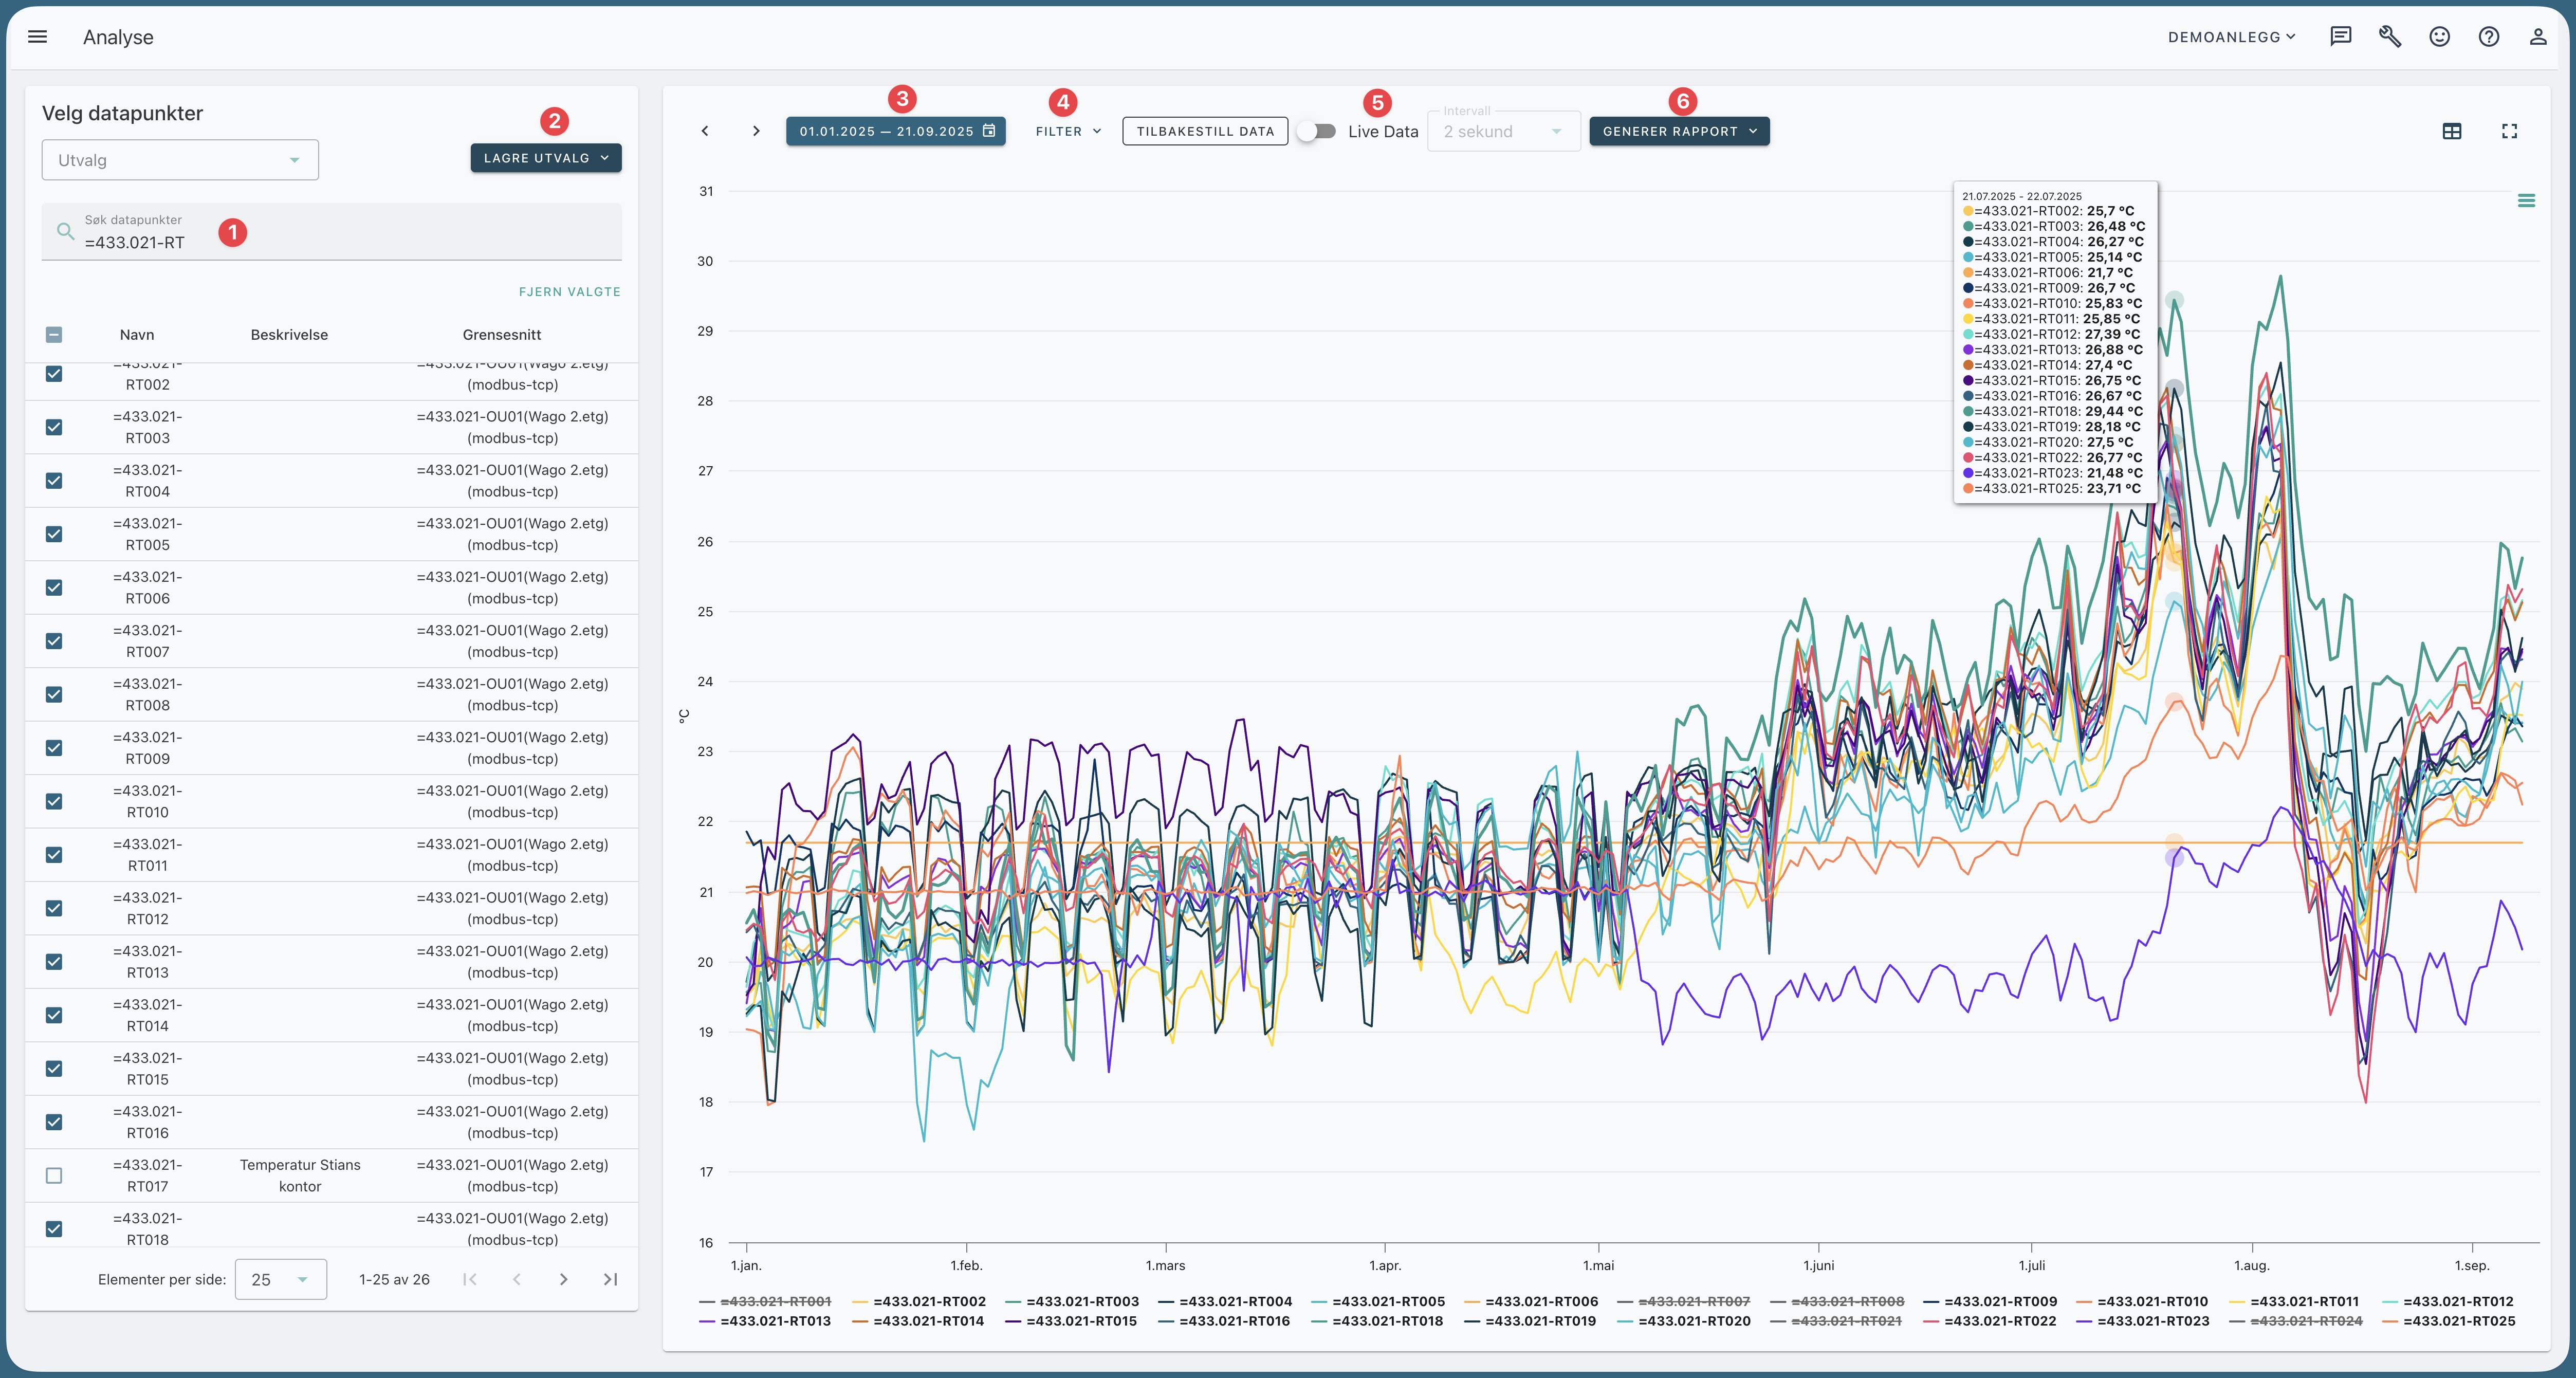
Task: Open the wrench tools icon
Action: pos(2389,37)
